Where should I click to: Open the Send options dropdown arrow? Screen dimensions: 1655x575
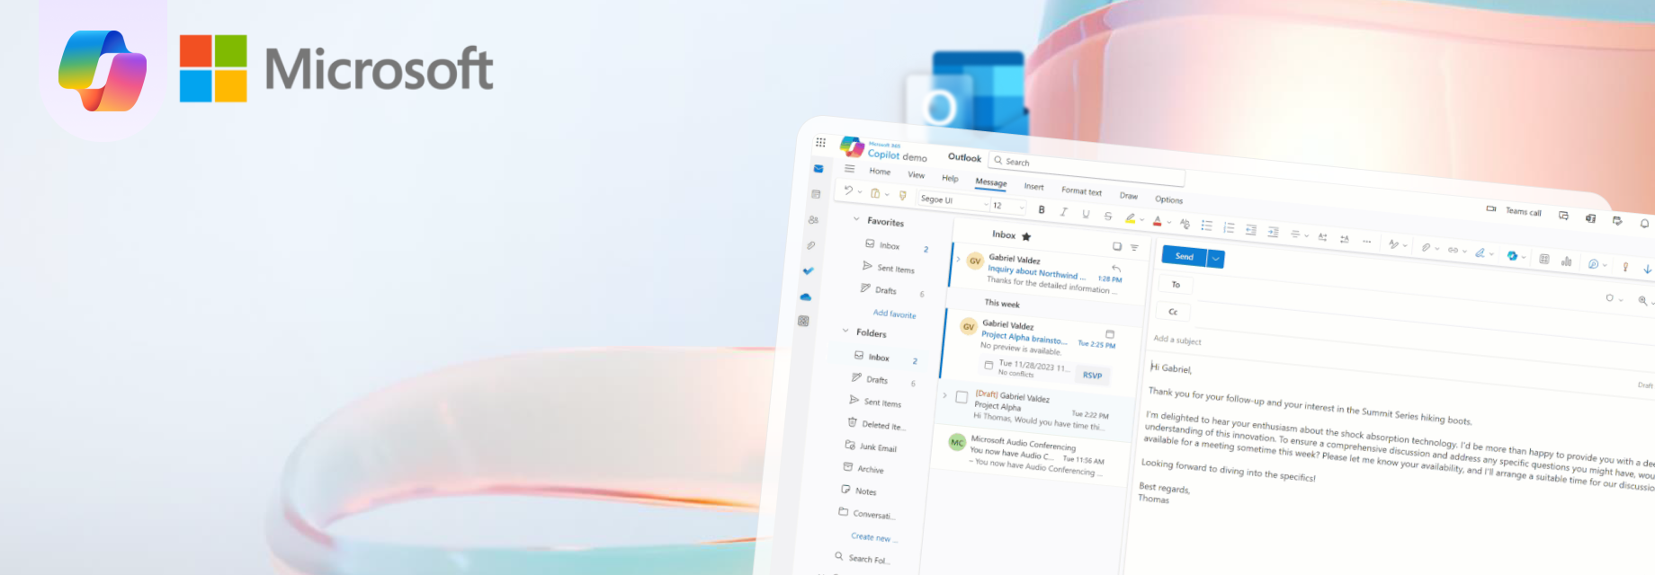1216,259
